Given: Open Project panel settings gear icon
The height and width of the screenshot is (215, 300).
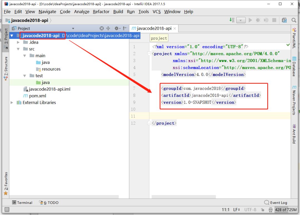Looking at the screenshot, I should click(117, 28).
